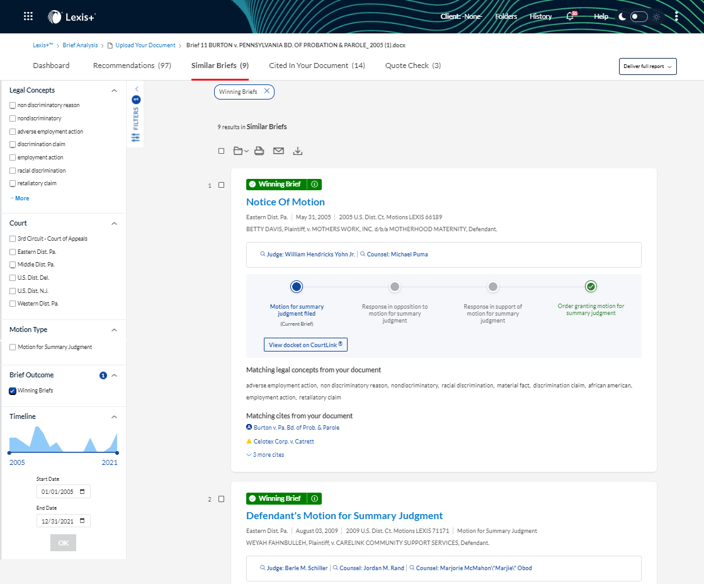The height and width of the screenshot is (584, 704).
Task: Open the Deliver full report dropdown
Action: pos(647,67)
